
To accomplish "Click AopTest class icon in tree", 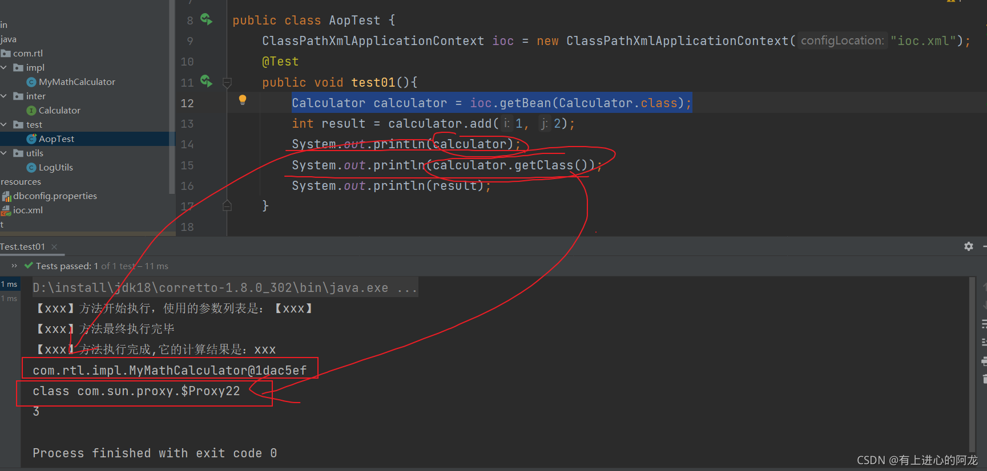I will click(31, 139).
